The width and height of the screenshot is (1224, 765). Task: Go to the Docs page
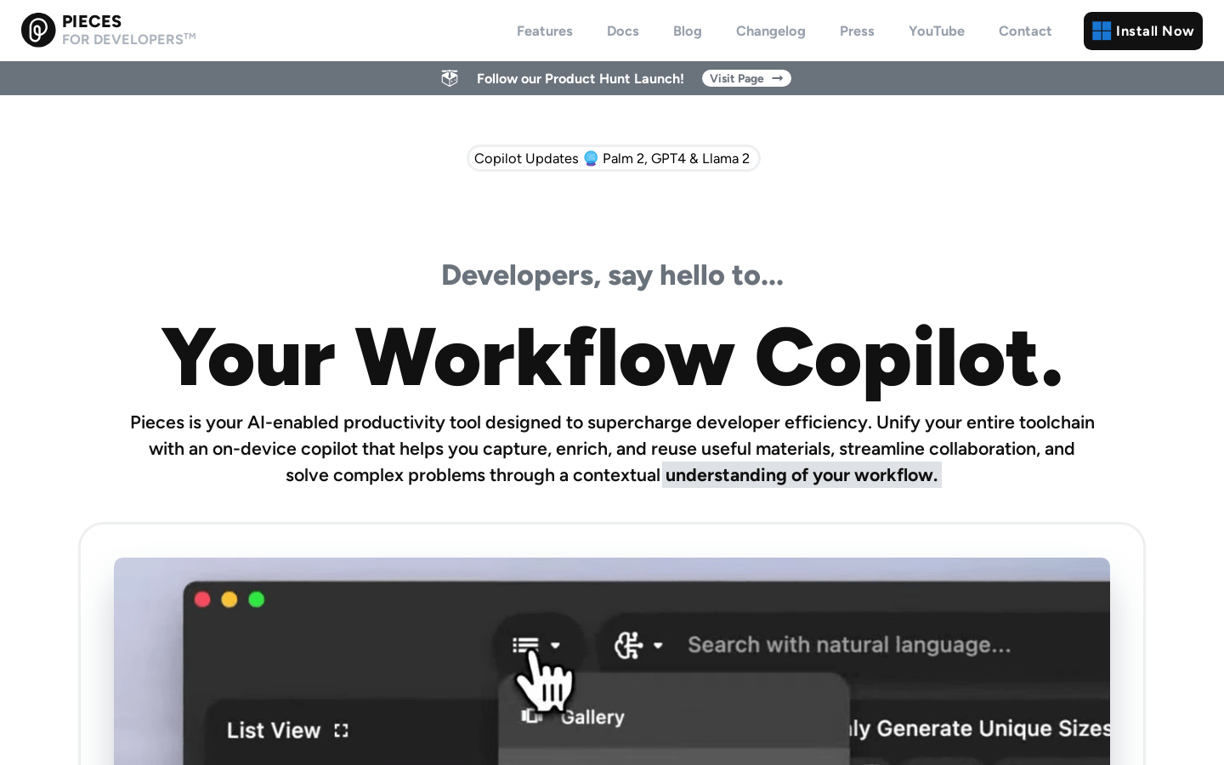(622, 31)
